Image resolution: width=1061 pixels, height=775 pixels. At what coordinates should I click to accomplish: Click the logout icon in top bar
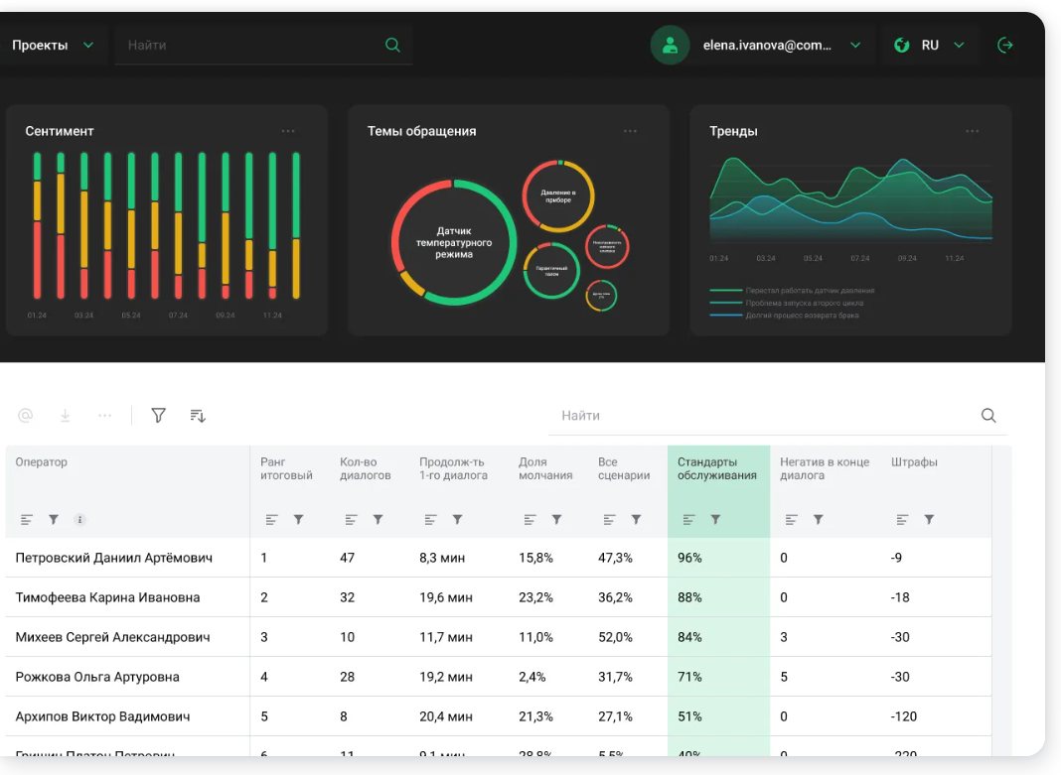tap(1004, 46)
